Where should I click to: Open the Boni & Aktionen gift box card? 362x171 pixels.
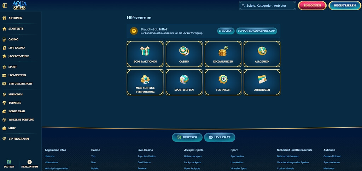point(145,54)
